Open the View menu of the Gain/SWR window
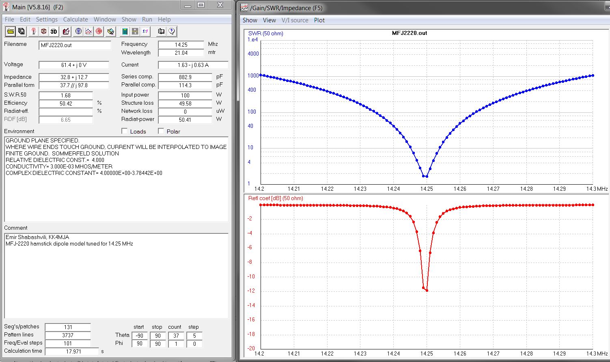This screenshot has width=610, height=362. (x=269, y=20)
